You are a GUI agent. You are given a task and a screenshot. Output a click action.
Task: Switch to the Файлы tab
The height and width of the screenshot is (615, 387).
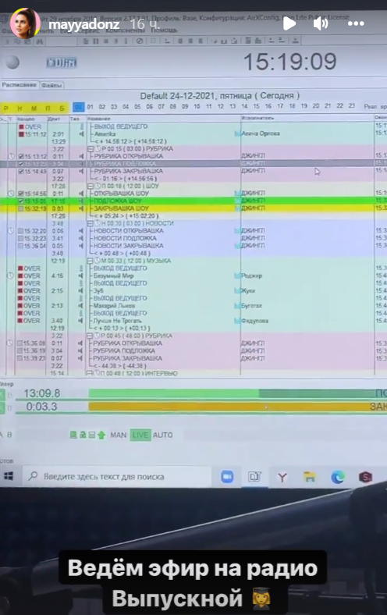[x=51, y=85]
